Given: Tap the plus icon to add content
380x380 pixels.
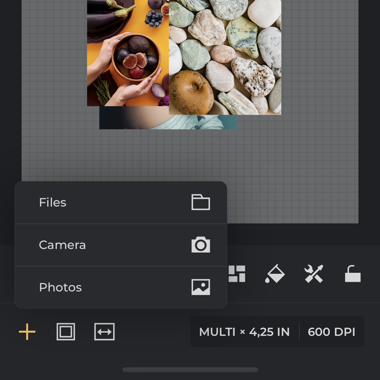Looking at the screenshot, I should 27,332.
